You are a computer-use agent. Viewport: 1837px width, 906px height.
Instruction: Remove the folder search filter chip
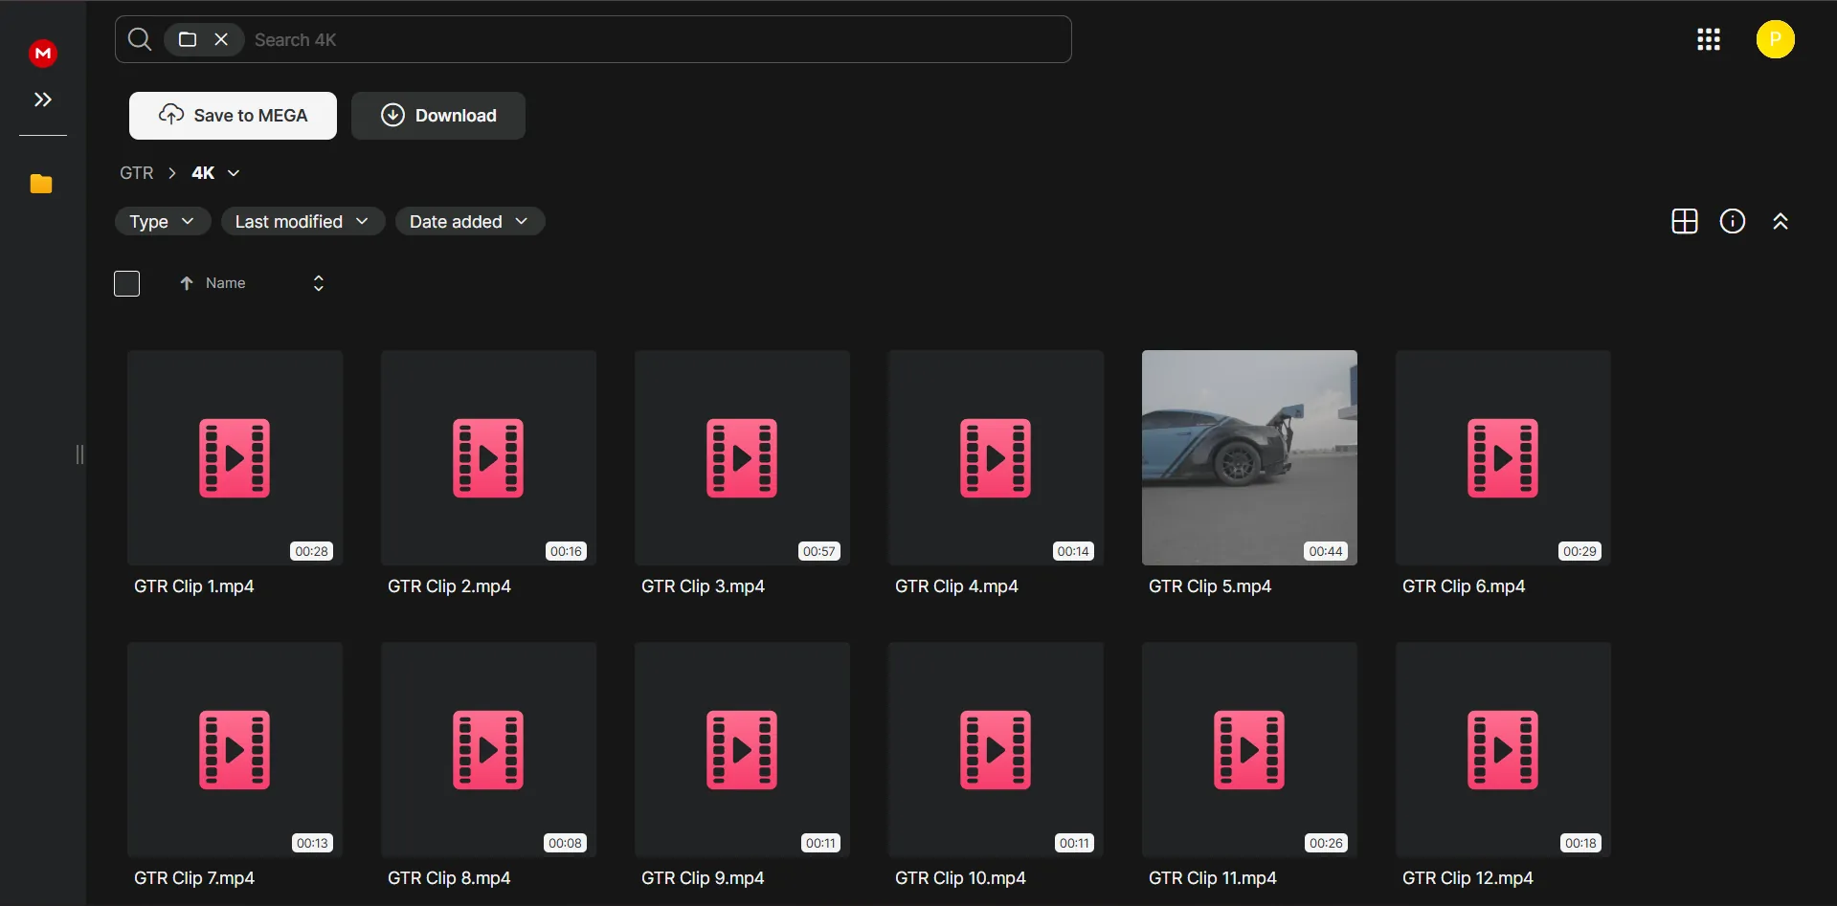221,39
